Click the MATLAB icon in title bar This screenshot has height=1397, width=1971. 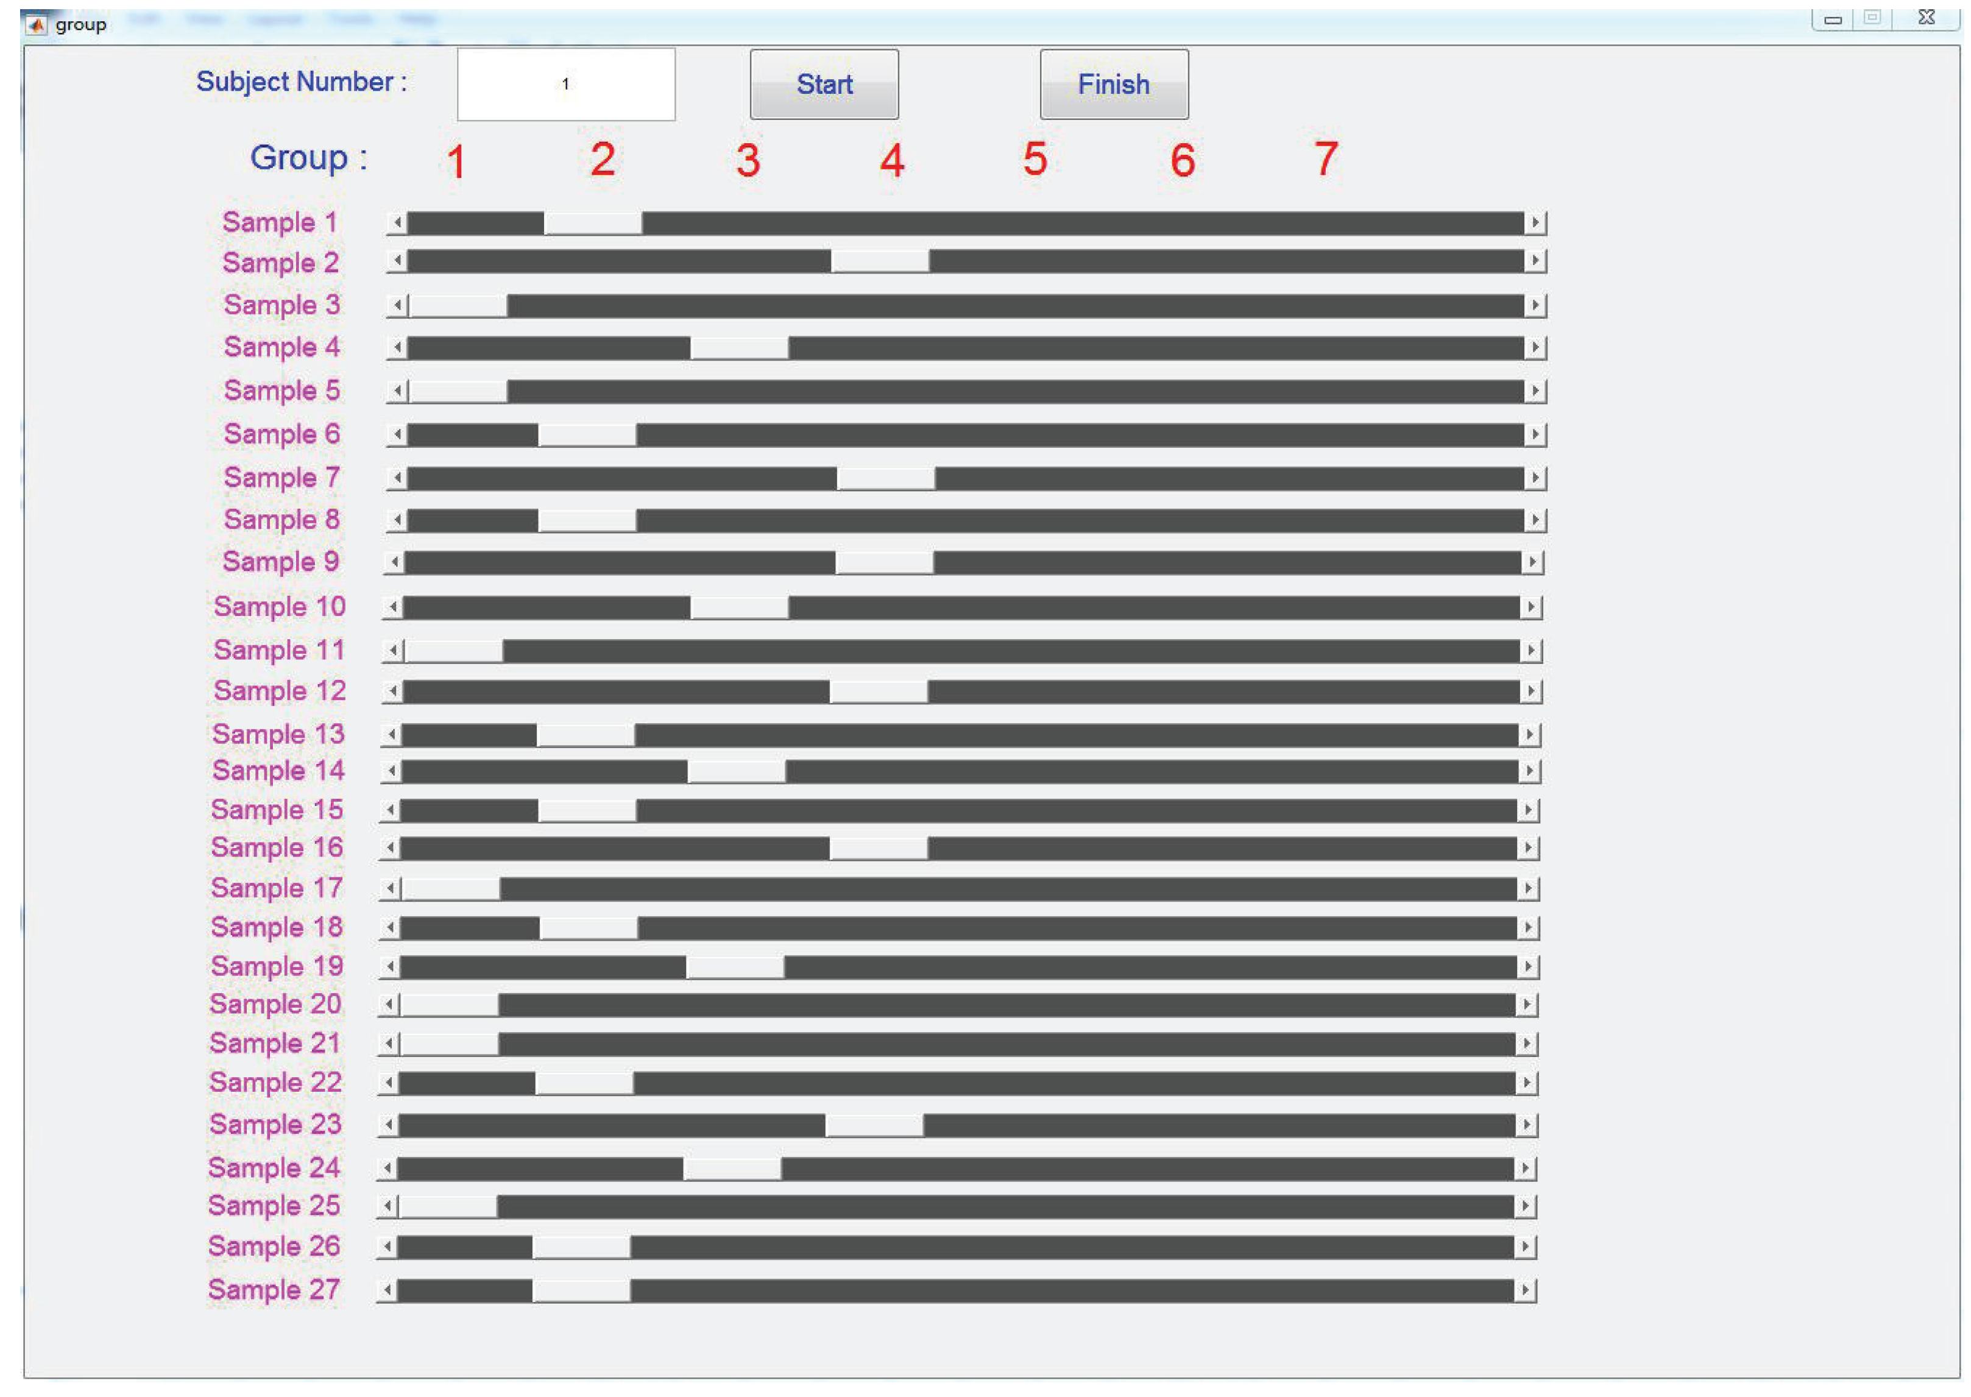point(36,24)
